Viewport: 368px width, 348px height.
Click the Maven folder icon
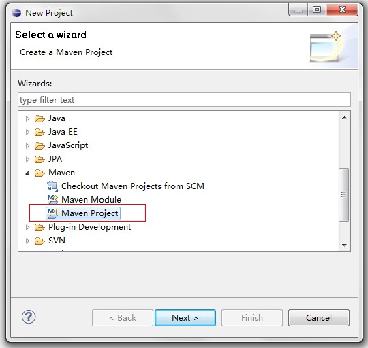(40, 173)
